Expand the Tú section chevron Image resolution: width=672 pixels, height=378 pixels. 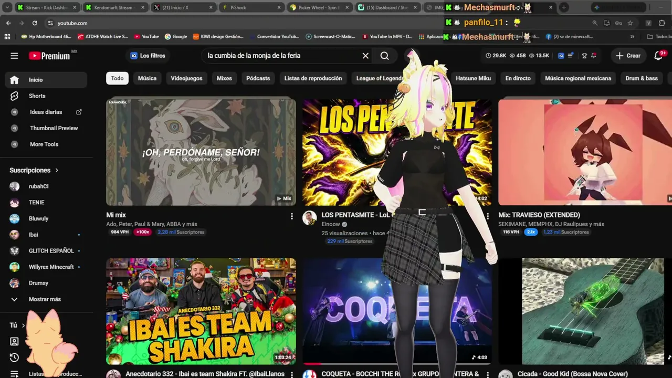(x=23, y=325)
